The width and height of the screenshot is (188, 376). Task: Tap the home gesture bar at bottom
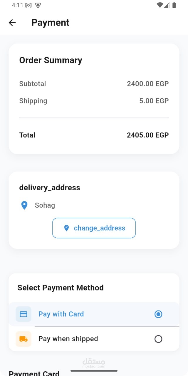[94, 371]
